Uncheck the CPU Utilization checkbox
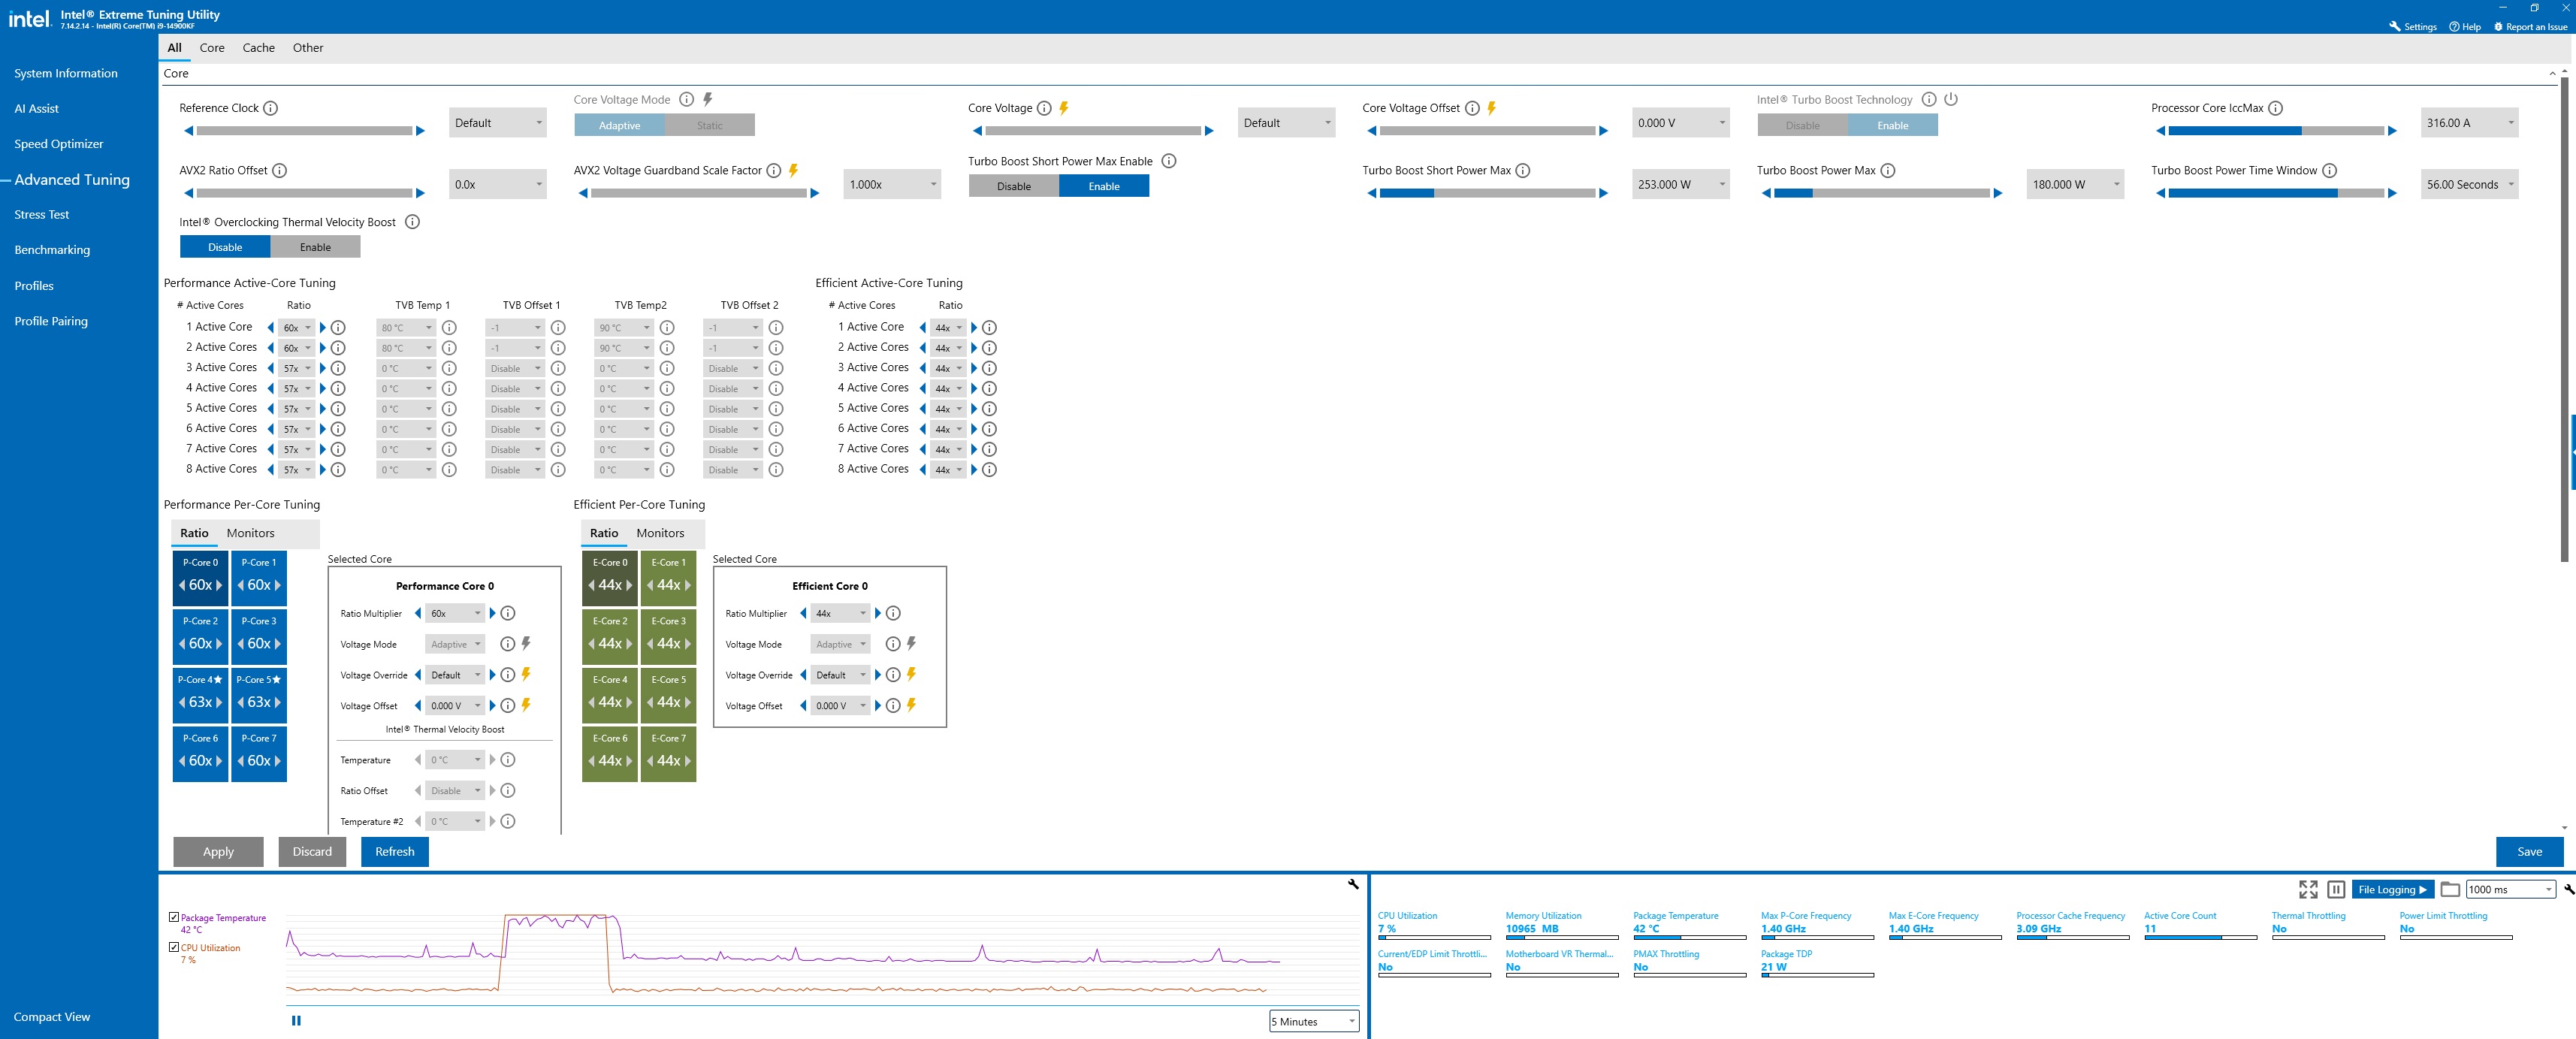 tap(174, 947)
